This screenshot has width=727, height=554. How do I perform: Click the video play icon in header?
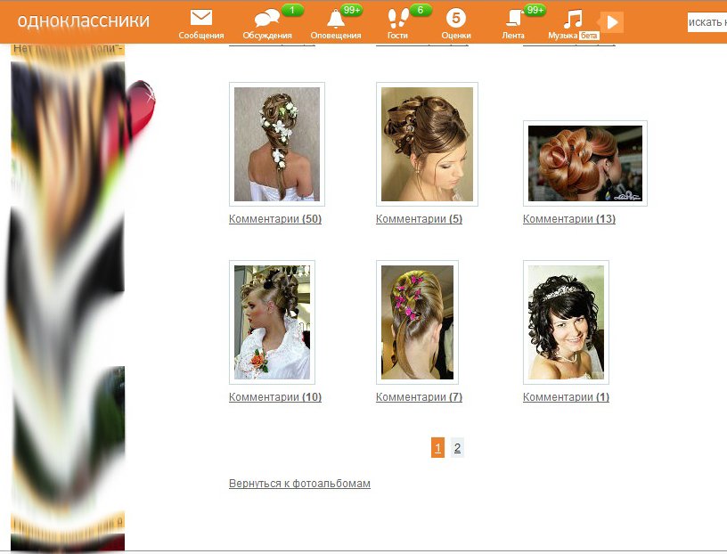coord(611,22)
